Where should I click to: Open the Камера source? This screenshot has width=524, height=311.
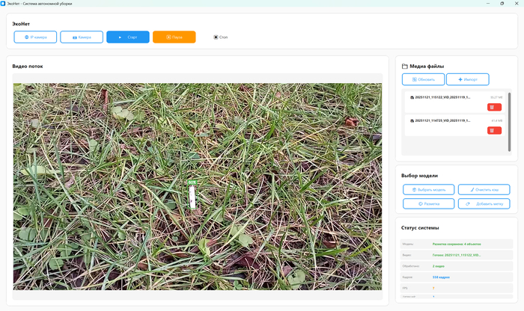click(81, 37)
